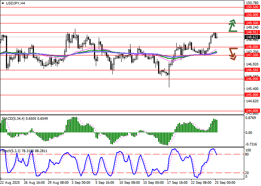This screenshot has height=186, width=261.
Task: Select the 150.500 red price label
Action: (x=252, y=7)
